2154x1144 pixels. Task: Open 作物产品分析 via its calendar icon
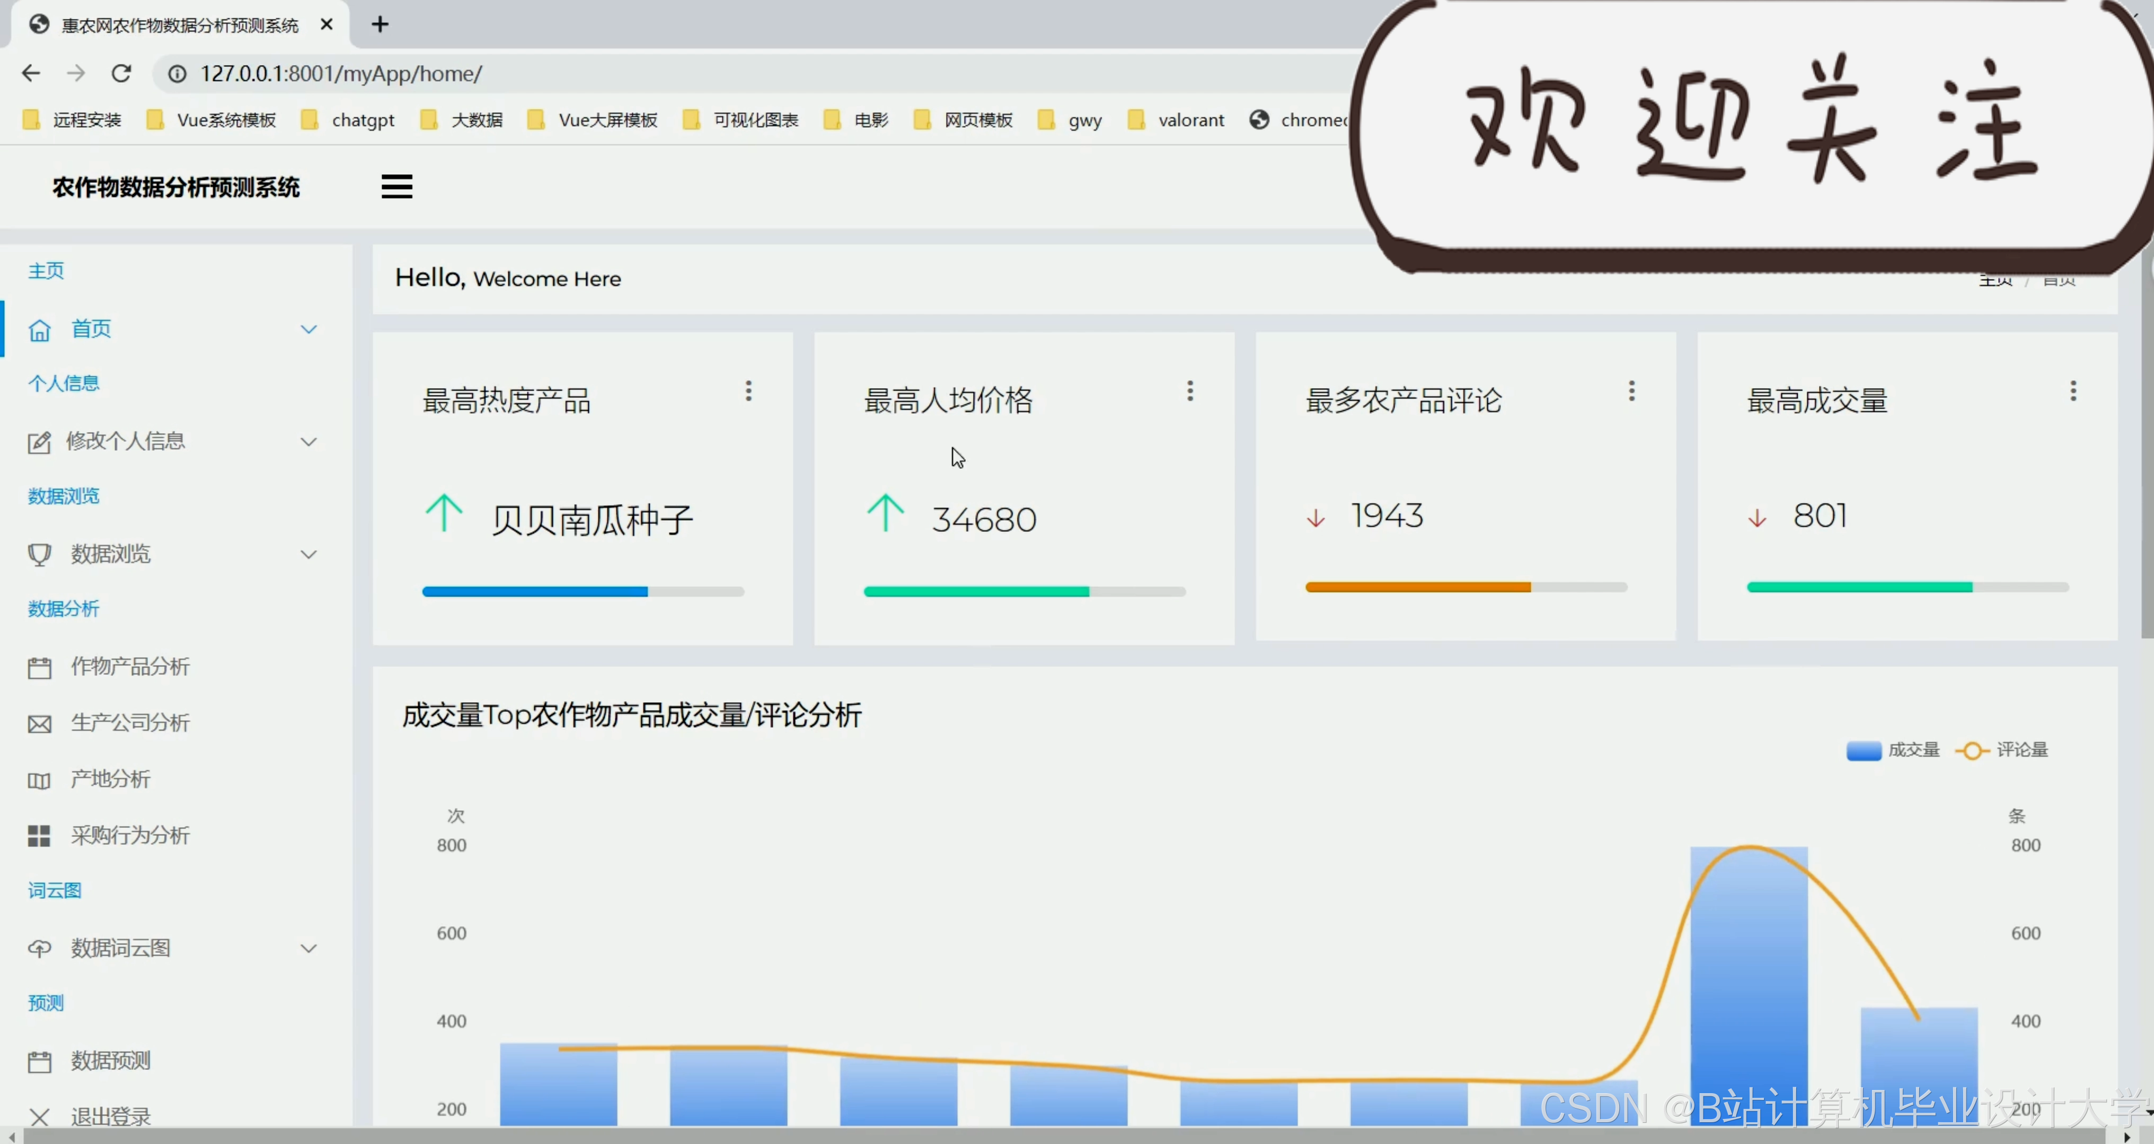pos(39,668)
